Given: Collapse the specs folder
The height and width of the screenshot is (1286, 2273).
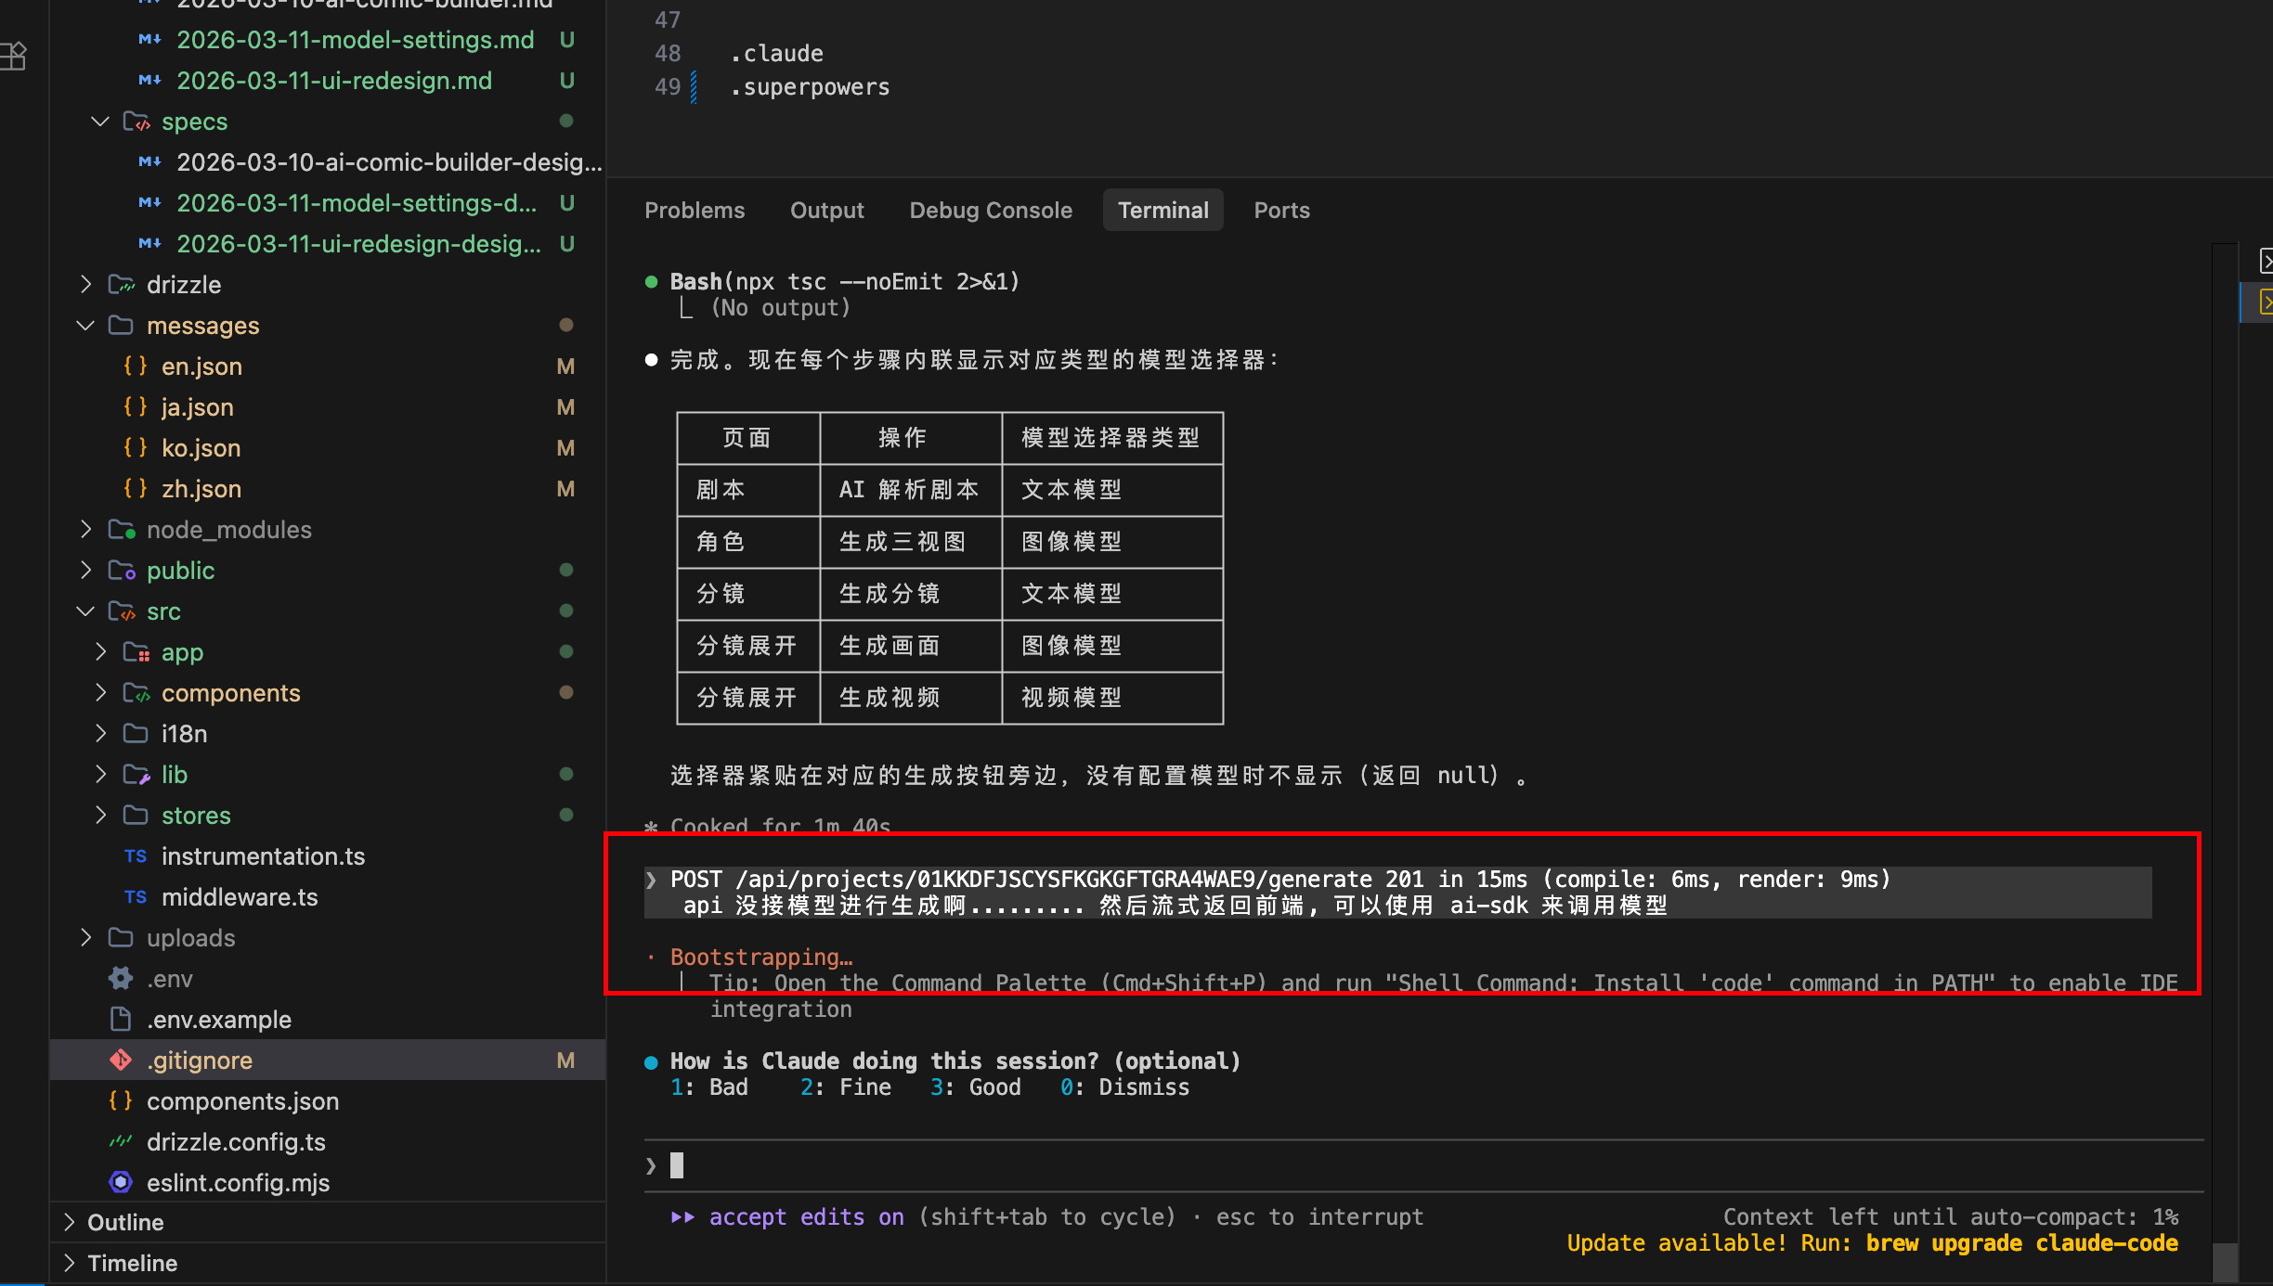Looking at the screenshot, I should click(100, 122).
